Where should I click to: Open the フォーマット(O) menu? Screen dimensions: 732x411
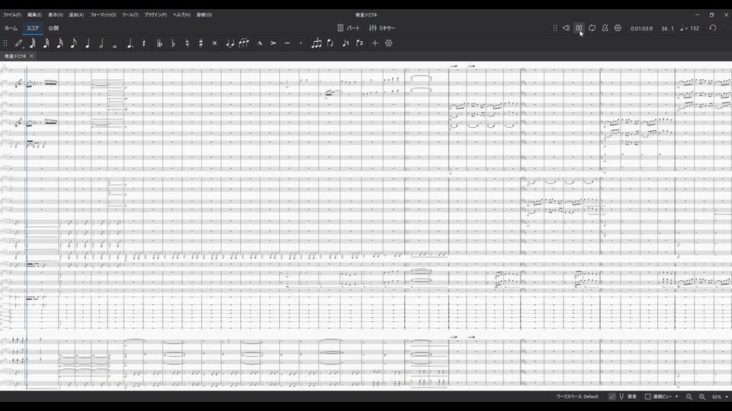pos(103,15)
